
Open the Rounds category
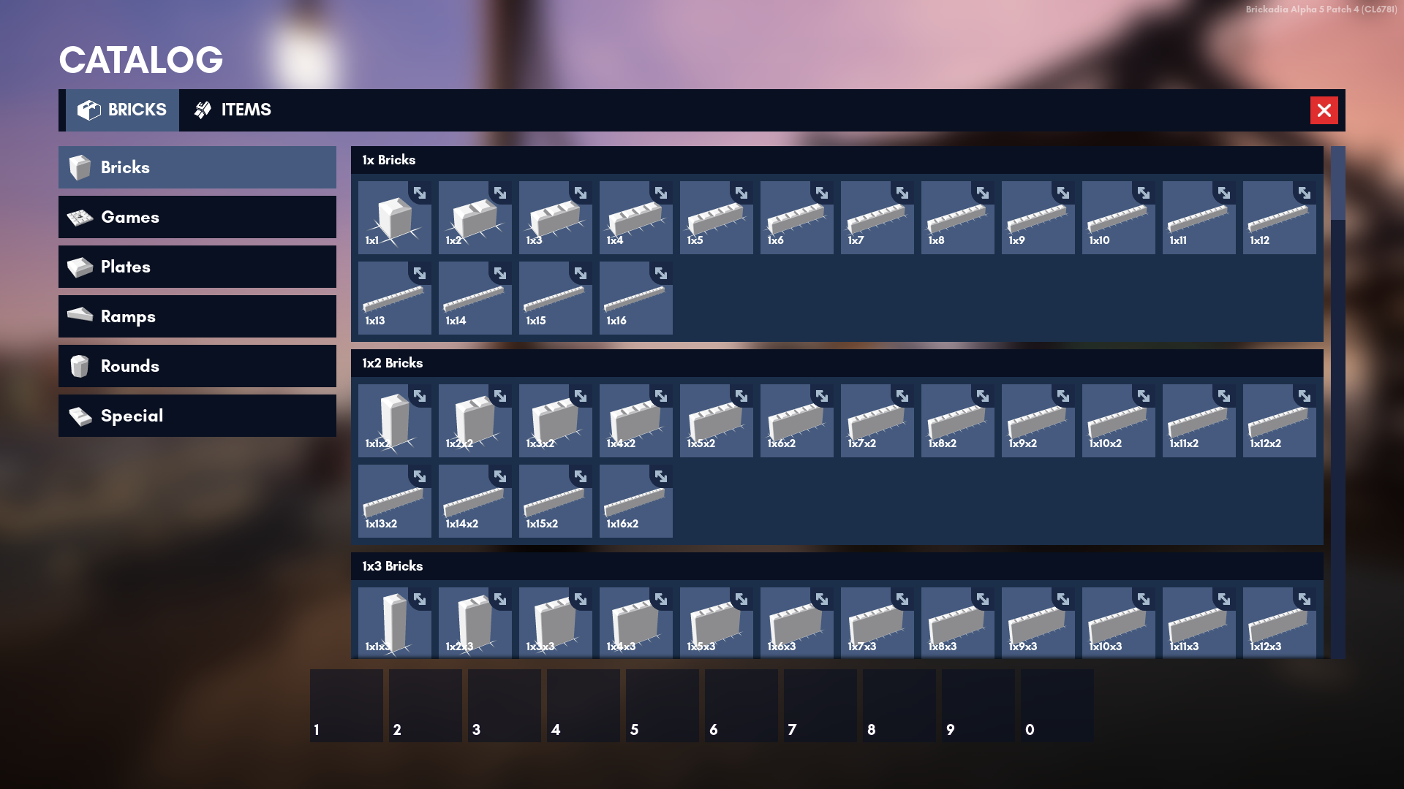click(197, 366)
